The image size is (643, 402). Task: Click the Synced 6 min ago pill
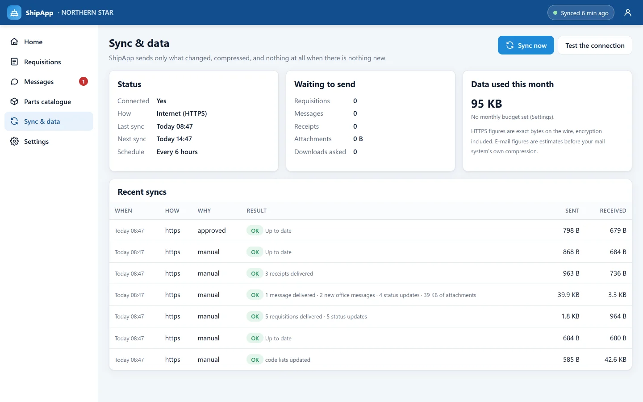[581, 13]
